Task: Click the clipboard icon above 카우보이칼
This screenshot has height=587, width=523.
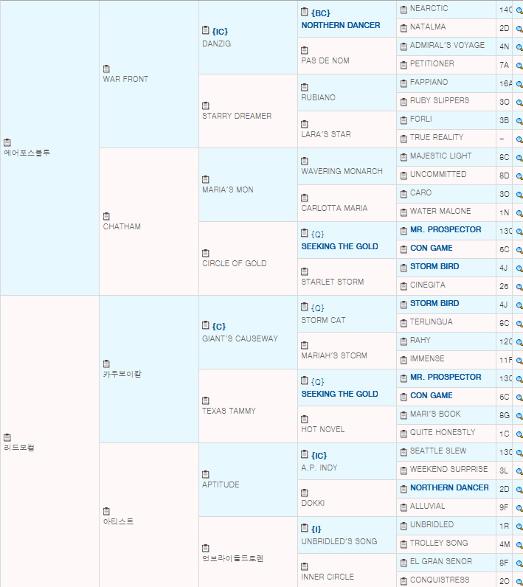Action: point(106,364)
